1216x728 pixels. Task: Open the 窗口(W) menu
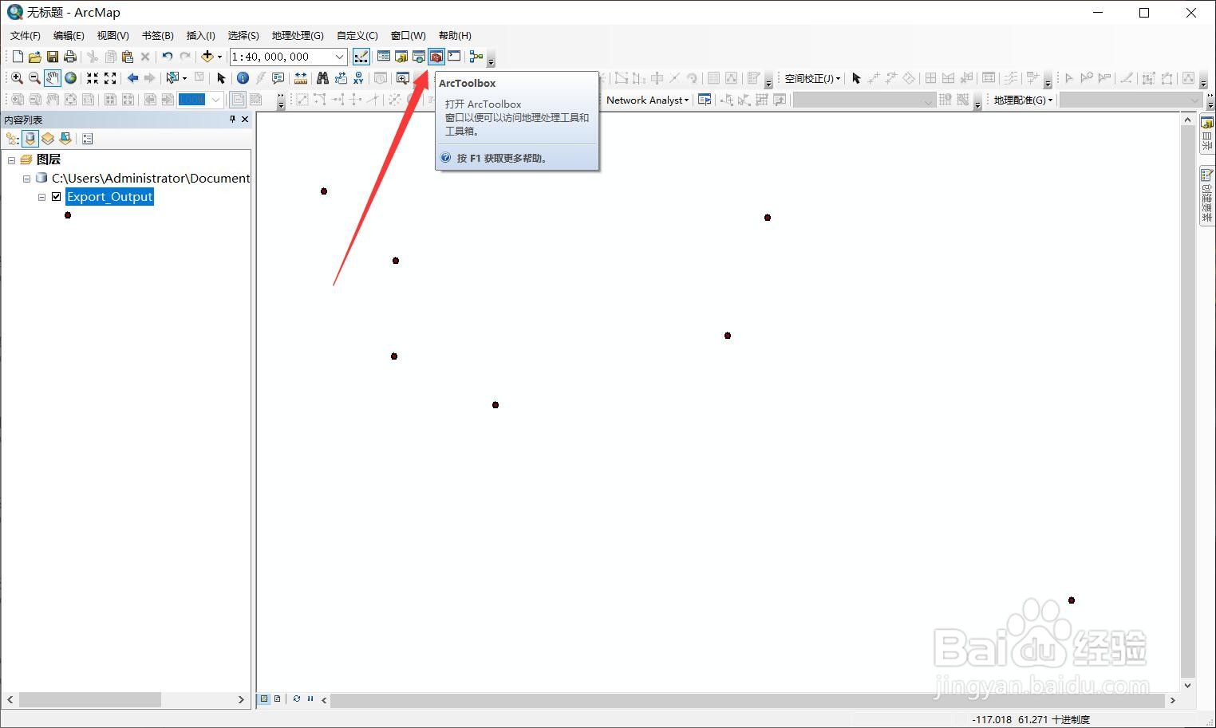409,36
